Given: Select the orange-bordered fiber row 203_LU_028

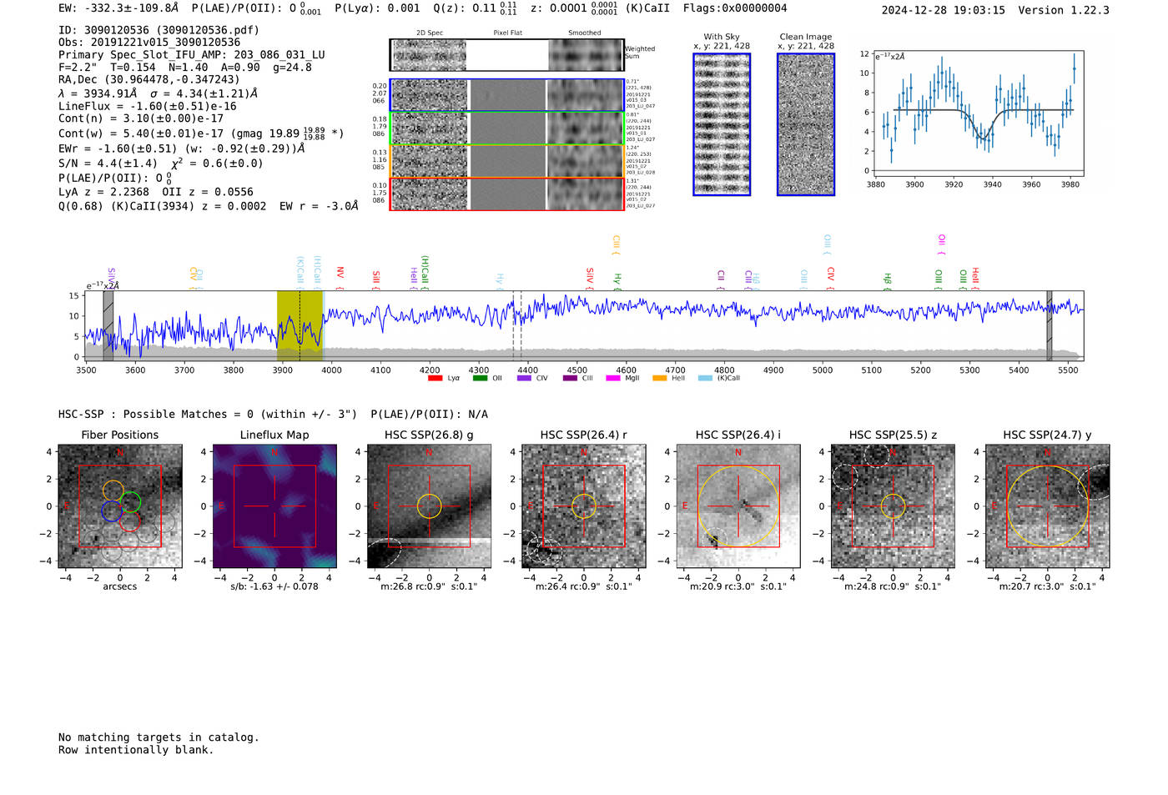Looking at the screenshot, I should pyautogui.click(x=506, y=161).
